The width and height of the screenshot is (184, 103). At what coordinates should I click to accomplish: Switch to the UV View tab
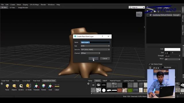point(12,8)
